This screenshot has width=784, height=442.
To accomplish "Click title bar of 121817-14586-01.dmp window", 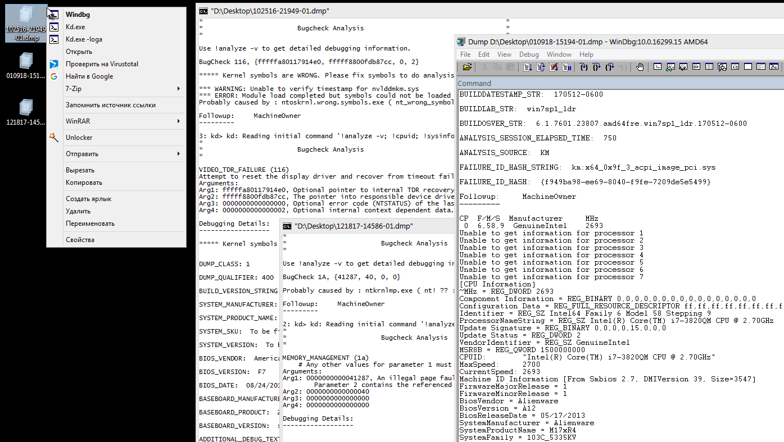I will click(368, 226).
